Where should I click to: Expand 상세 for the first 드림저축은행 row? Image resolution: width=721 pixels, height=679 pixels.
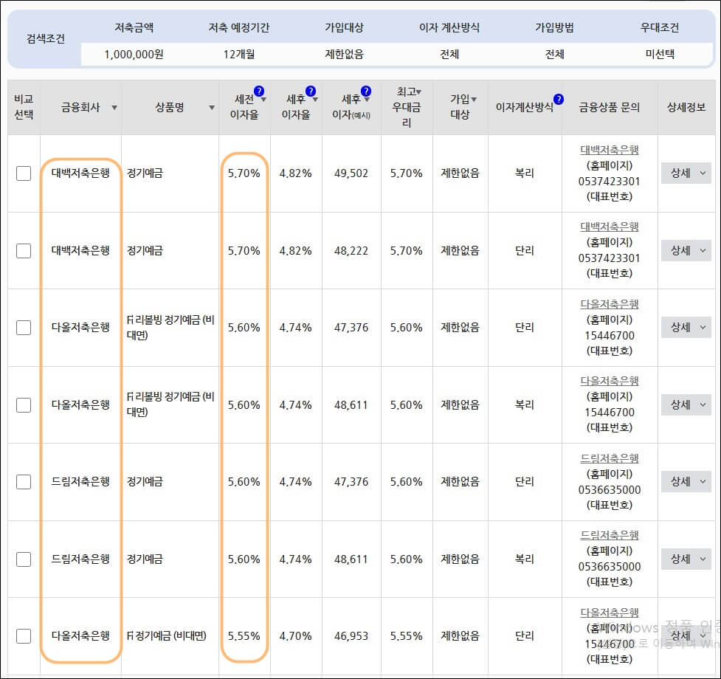[686, 482]
